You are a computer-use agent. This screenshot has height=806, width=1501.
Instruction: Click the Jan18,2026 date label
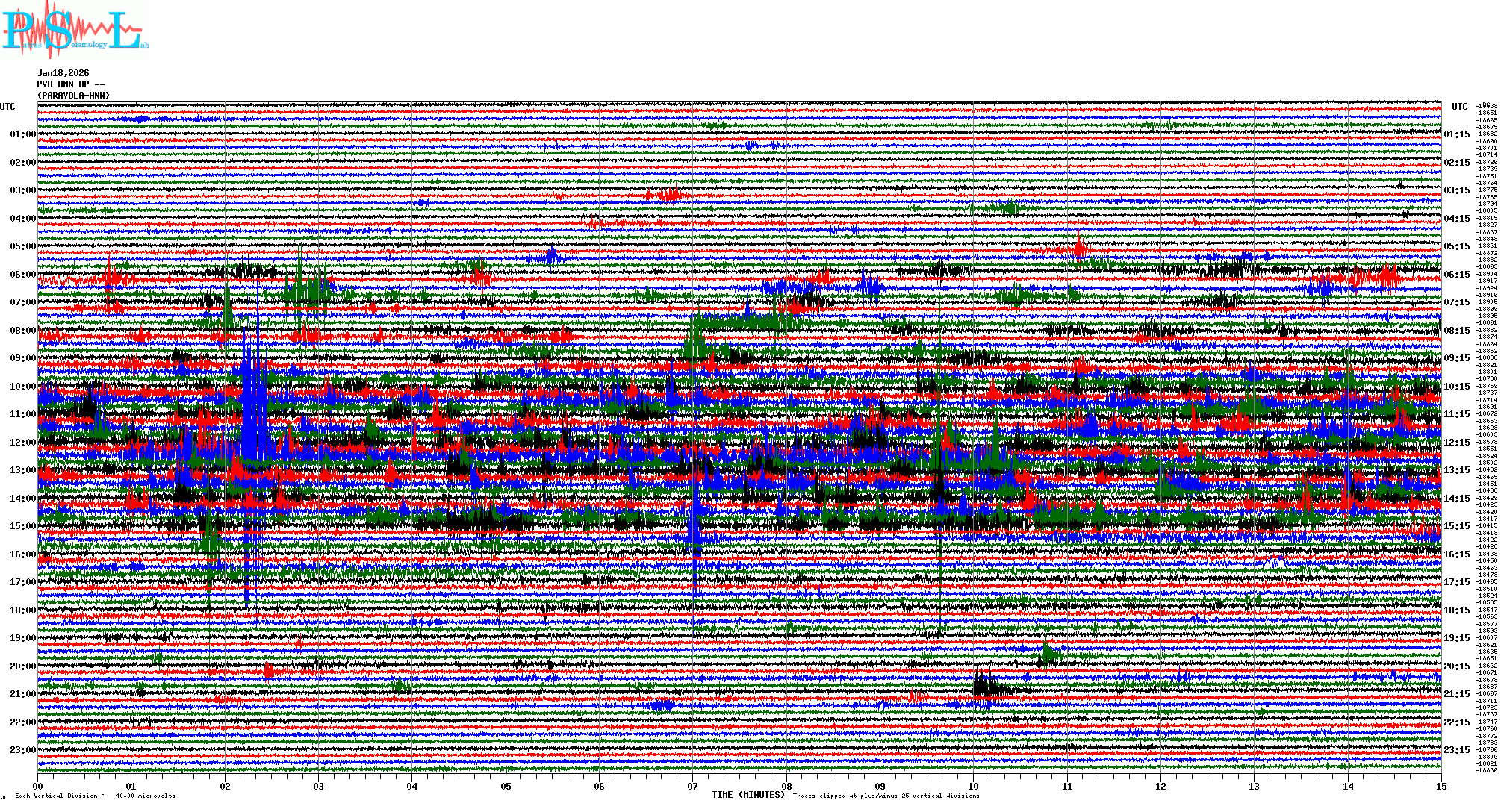pos(63,73)
